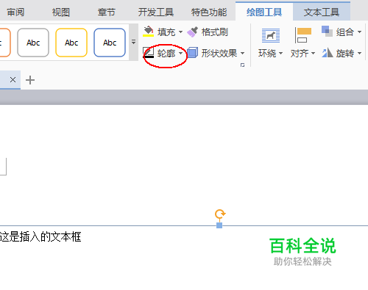Image resolution: width=368 pixels, height=290 pixels.
Task: Open the shape format dialog launcher
Action: point(242,65)
